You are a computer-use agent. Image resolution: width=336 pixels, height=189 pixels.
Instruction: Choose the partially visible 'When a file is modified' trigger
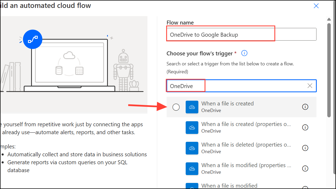click(242, 184)
